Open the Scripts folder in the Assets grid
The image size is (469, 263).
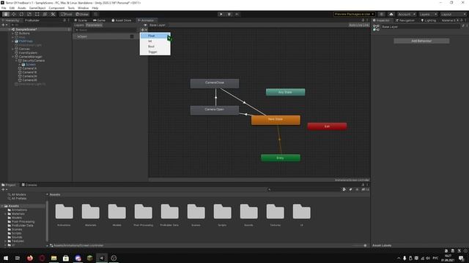tap(222, 212)
